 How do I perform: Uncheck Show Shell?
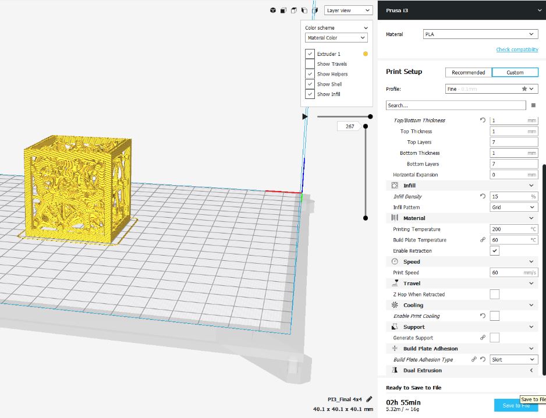(310, 84)
